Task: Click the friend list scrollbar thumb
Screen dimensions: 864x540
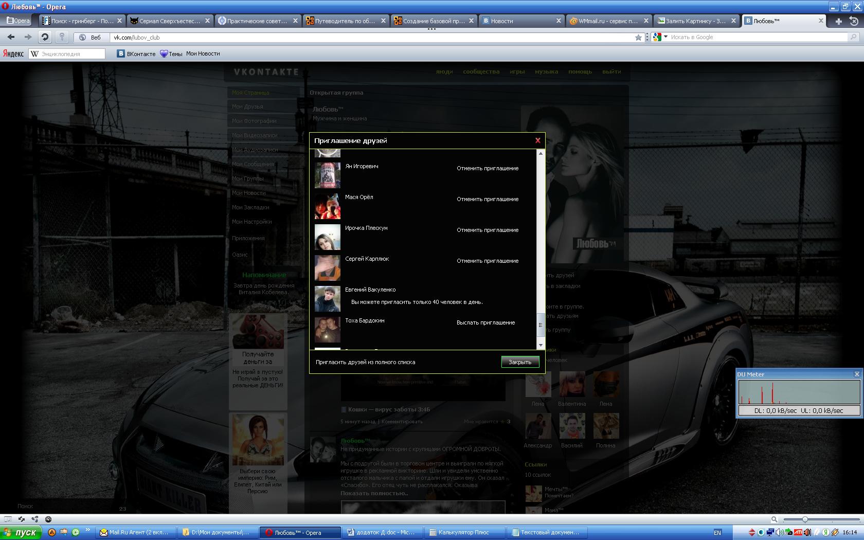Action: [x=541, y=324]
